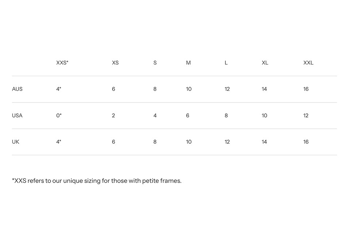Select UK size 16 under XXL
348x225 pixels.
(306, 142)
